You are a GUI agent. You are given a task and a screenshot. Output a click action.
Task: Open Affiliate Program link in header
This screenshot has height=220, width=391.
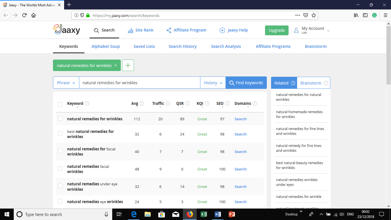tap(186, 30)
